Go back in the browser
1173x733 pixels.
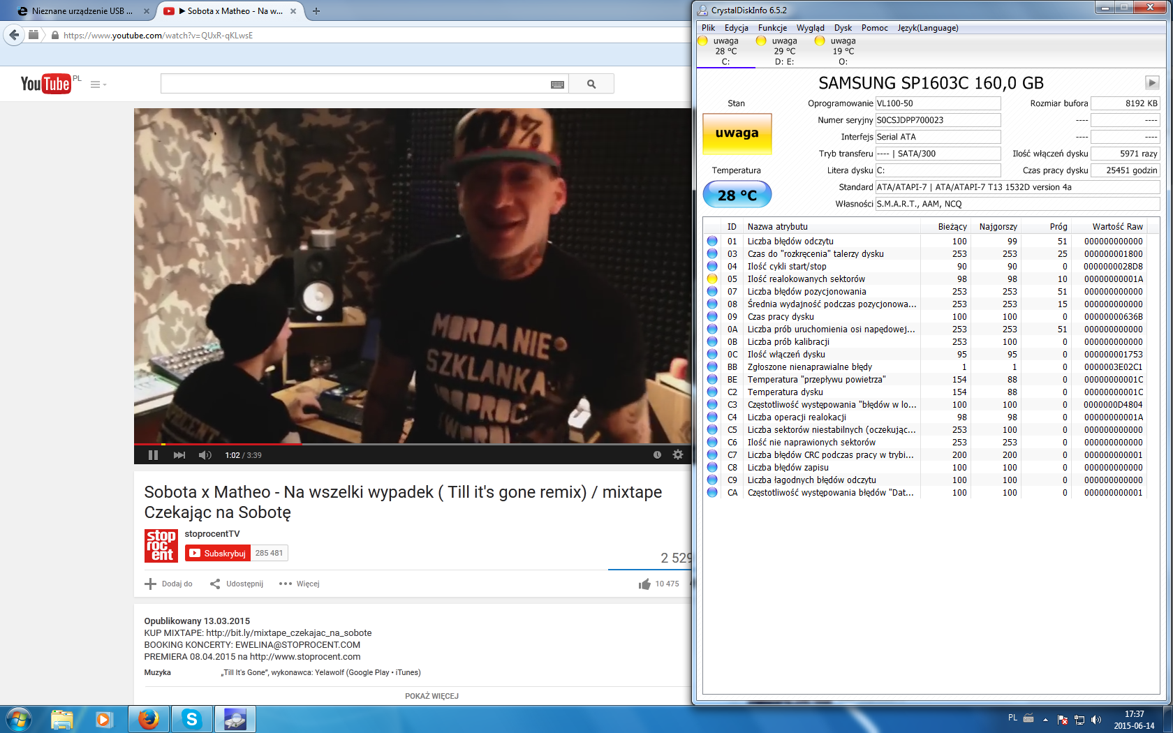click(14, 35)
